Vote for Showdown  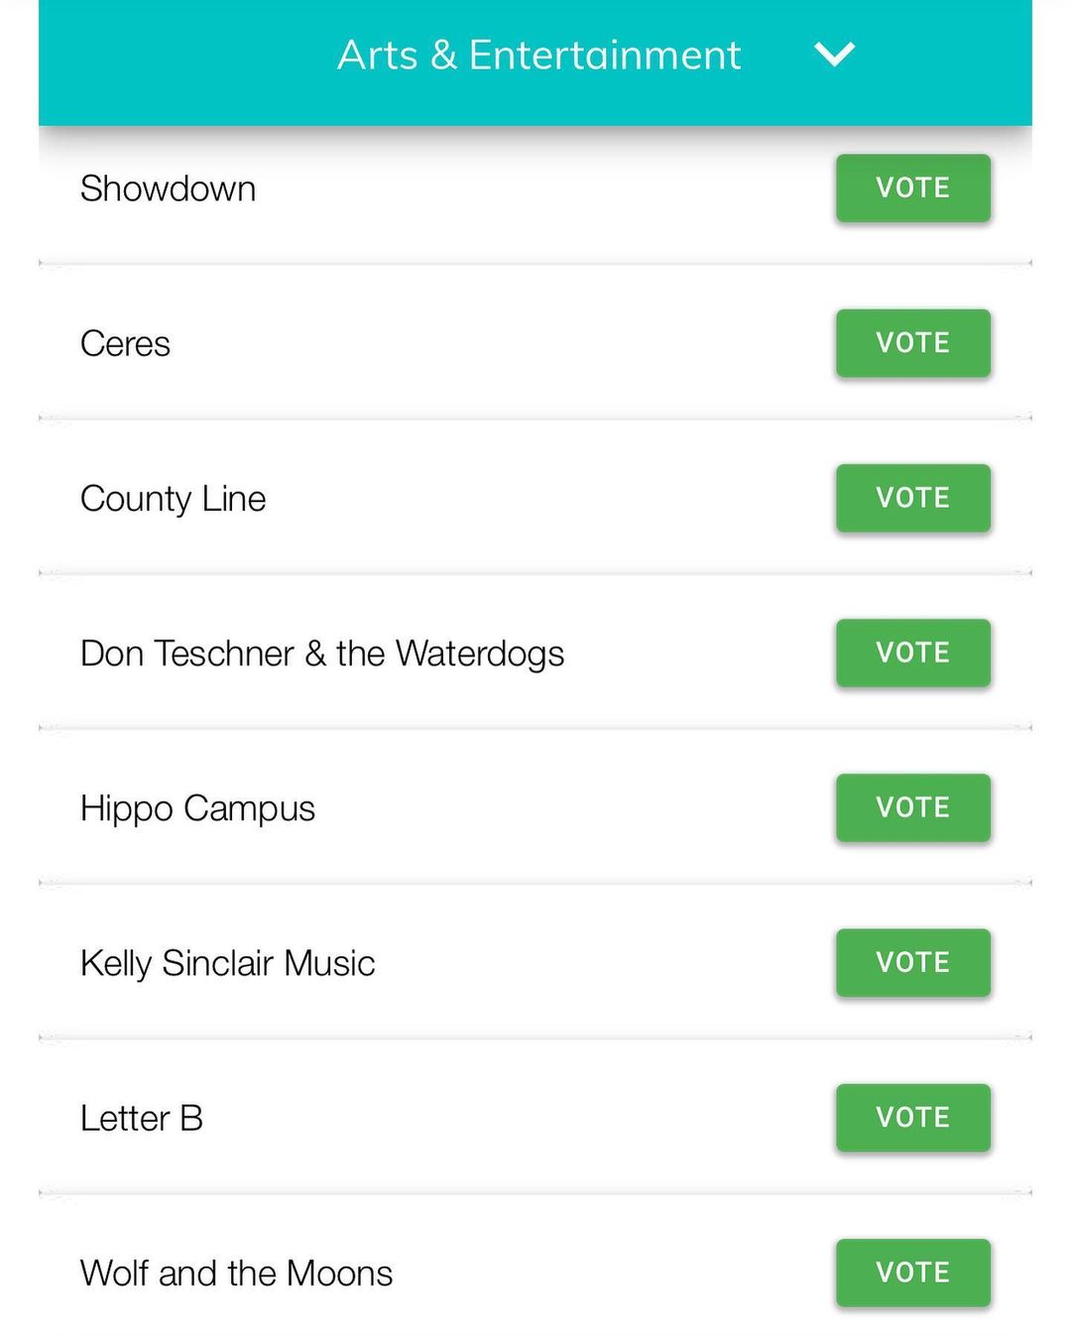click(912, 187)
